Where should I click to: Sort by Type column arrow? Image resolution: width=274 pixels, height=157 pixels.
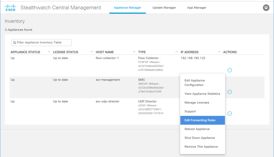coord(177,52)
